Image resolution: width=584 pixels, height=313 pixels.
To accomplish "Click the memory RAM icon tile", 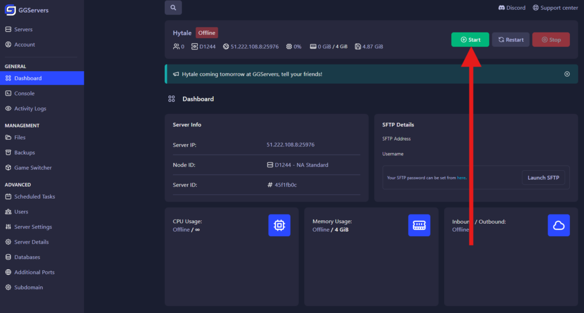I will click(x=419, y=225).
